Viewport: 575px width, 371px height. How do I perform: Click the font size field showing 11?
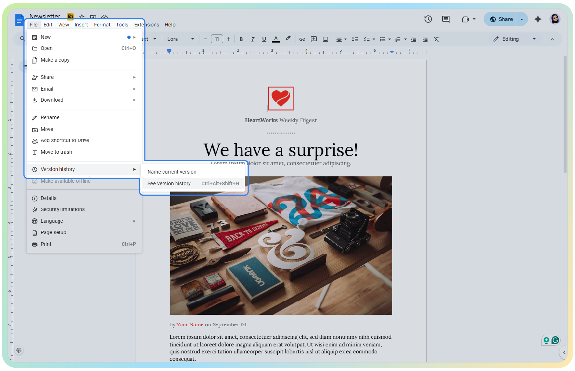(217, 39)
